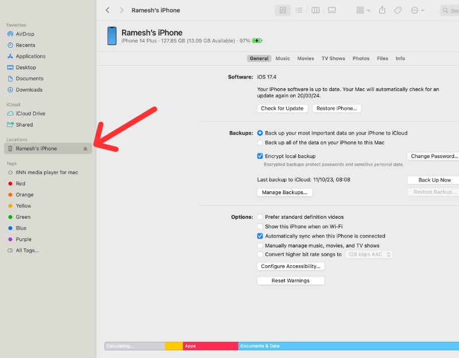Viewport: 459px width, 358px height.
Task: Click Change Password… button
Action: tap(434, 156)
